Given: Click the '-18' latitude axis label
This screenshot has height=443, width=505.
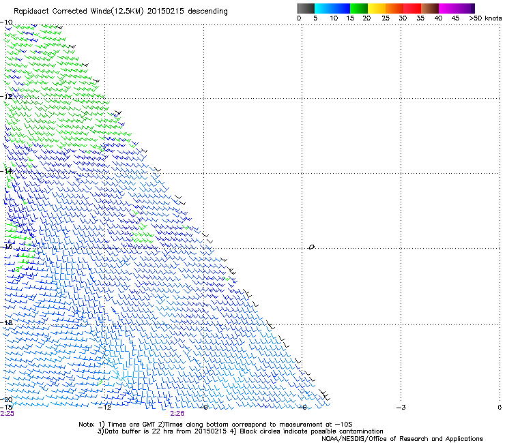Looking at the screenshot, I should (6, 322).
